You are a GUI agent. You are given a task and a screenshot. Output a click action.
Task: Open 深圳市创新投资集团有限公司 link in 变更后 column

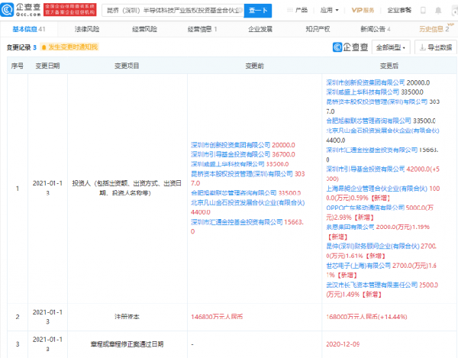point(366,82)
